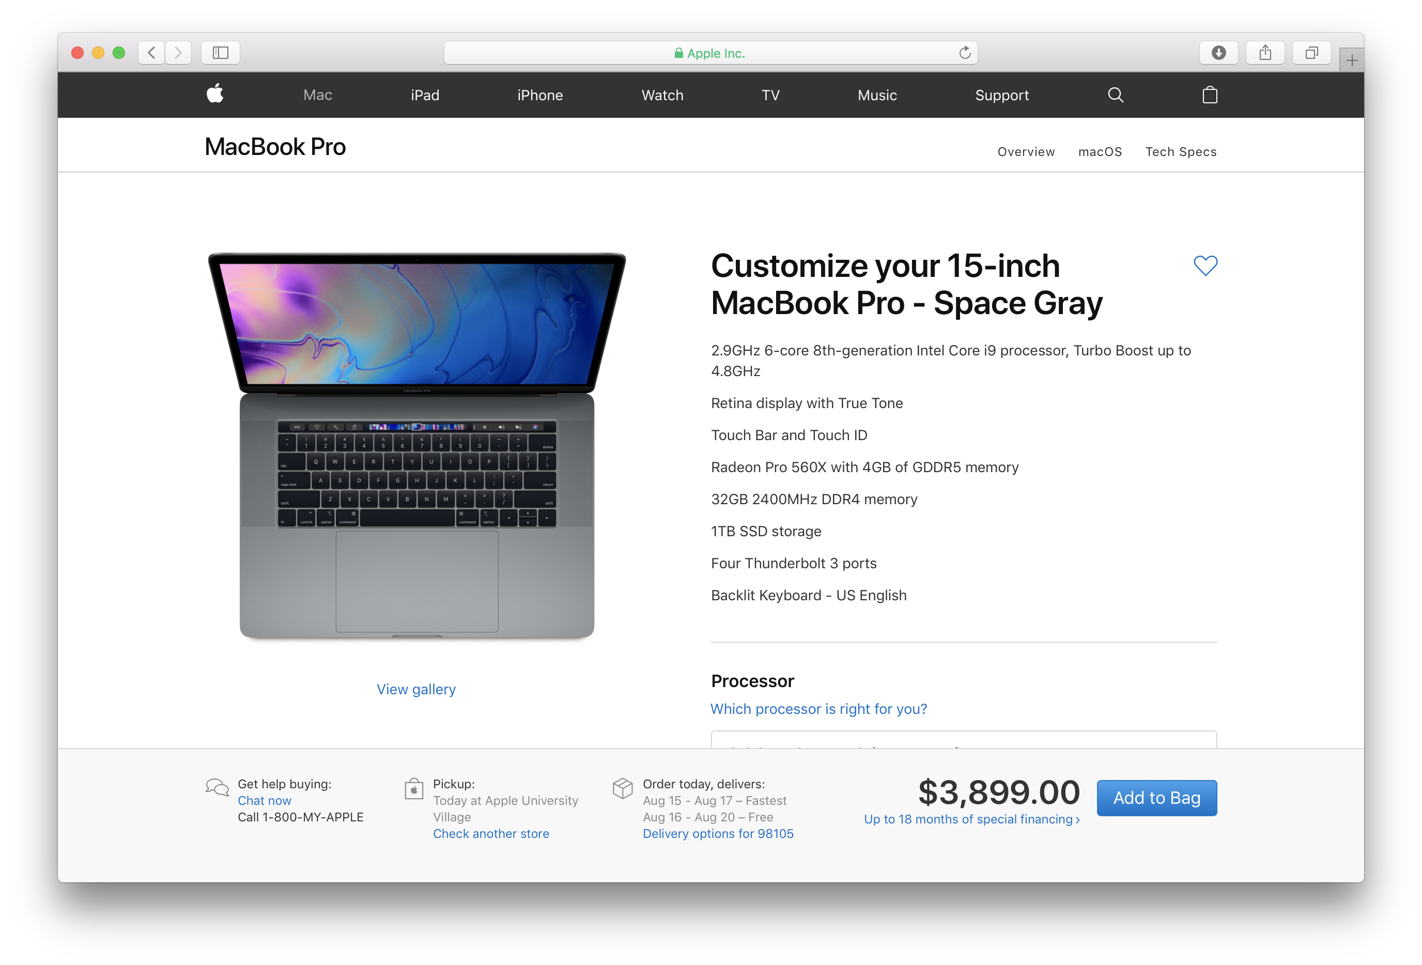Image resolution: width=1422 pixels, height=965 pixels.
Task: Open the Safari share icon
Action: [x=1265, y=53]
